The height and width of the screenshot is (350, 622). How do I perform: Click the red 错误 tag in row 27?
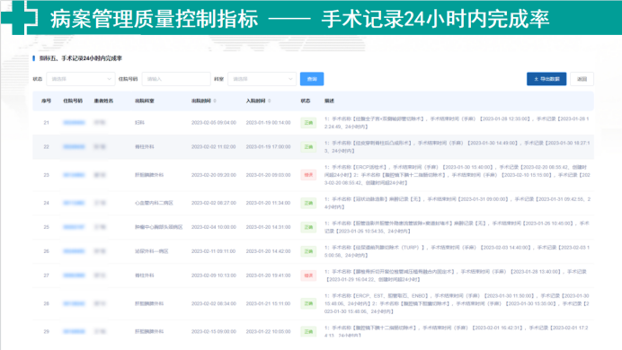coord(308,276)
